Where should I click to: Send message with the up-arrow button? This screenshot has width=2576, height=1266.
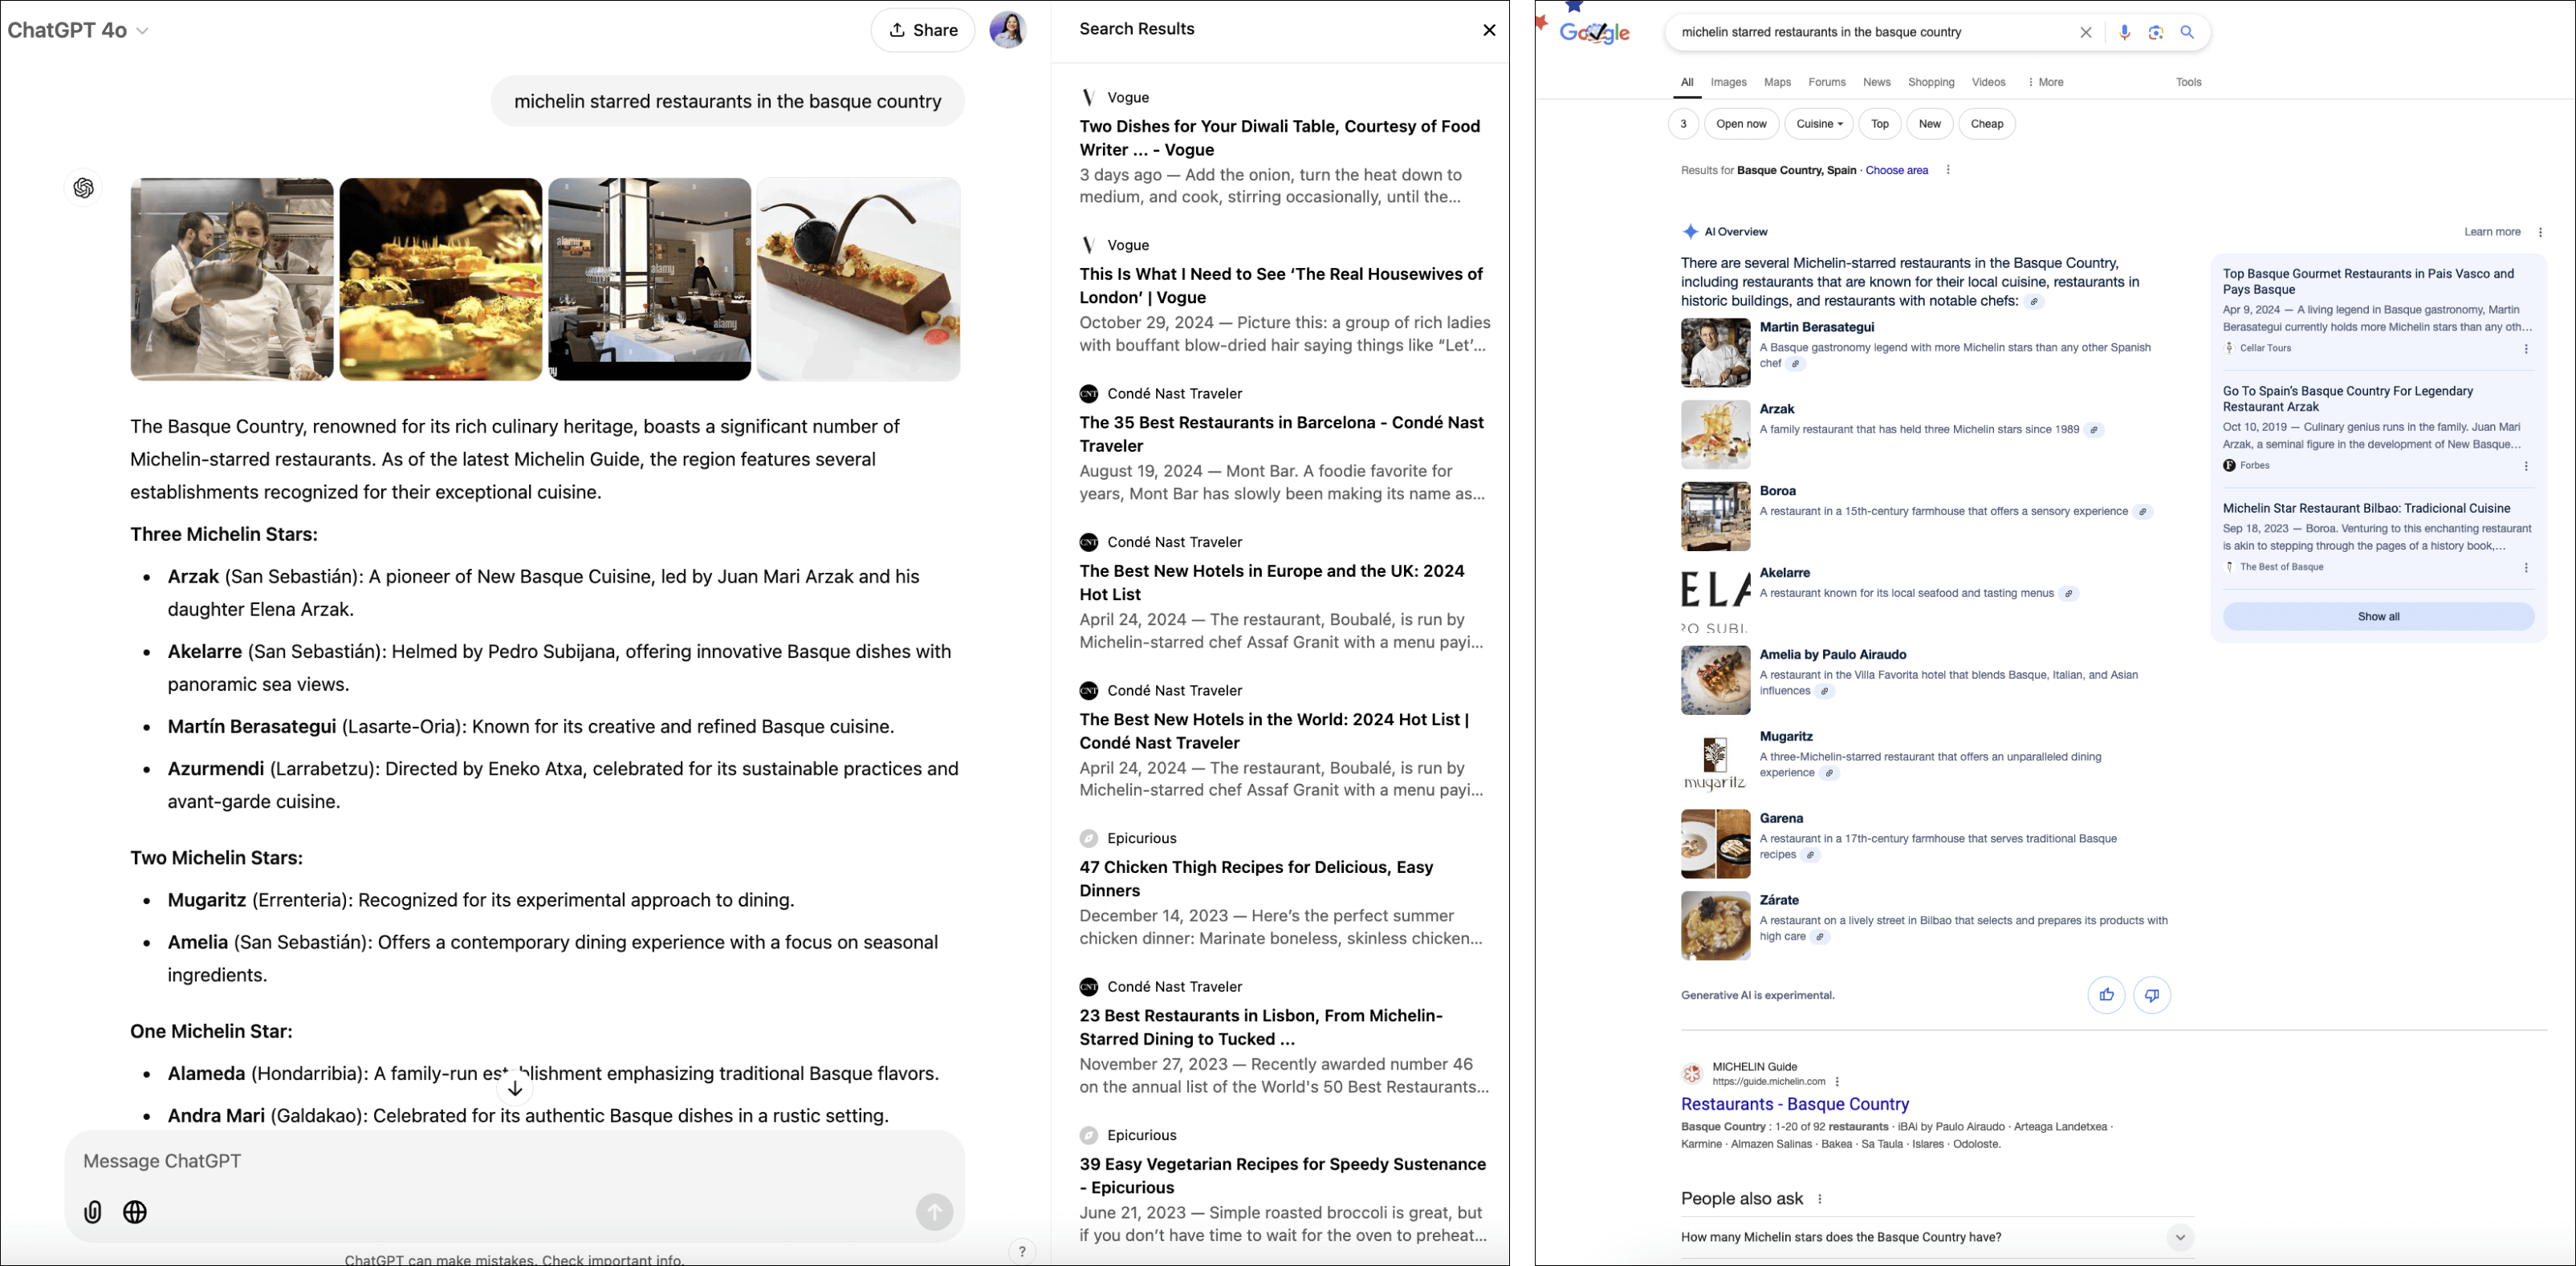pyautogui.click(x=934, y=1212)
